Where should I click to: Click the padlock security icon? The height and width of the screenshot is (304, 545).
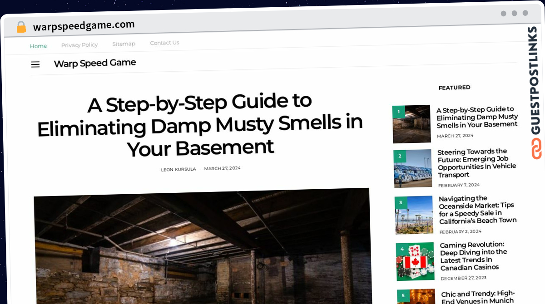point(21,27)
